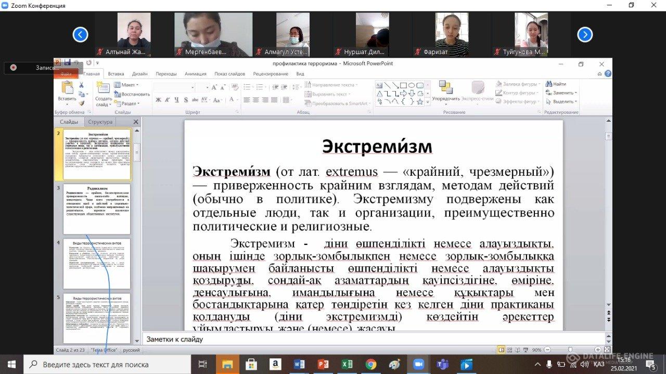Open the File (Файл) button

click(67, 74)
